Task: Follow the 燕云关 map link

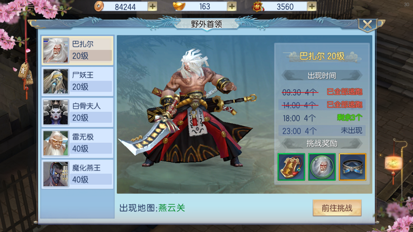Action: point(172,208)
